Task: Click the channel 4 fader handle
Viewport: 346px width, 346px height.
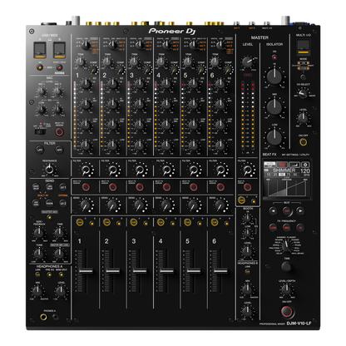Action: (x=166, y=270)
